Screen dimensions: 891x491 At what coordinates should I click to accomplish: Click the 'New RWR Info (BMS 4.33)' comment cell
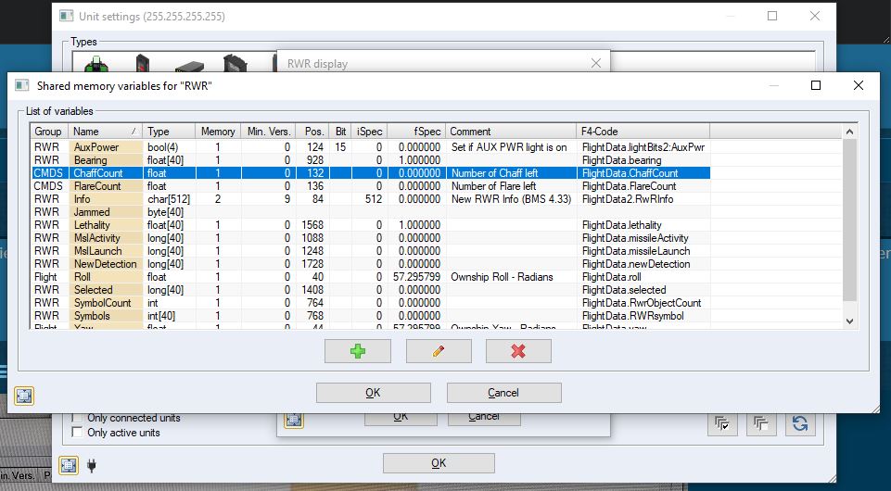(511, 199)
